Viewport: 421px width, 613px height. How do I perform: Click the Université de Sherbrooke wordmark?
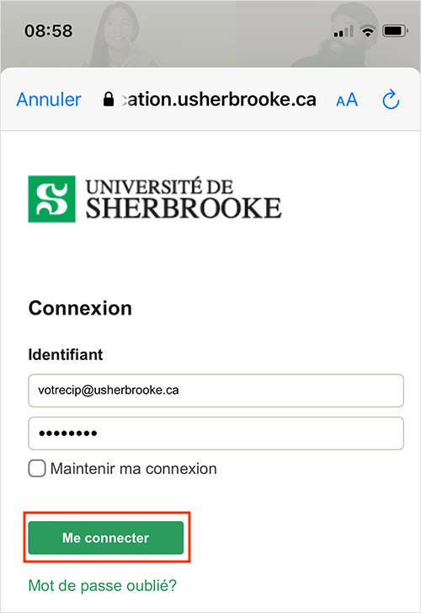[184, 199]
